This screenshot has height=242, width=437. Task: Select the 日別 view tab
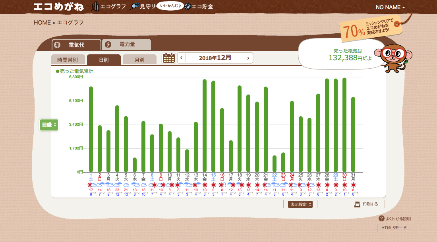pos(104,60)
